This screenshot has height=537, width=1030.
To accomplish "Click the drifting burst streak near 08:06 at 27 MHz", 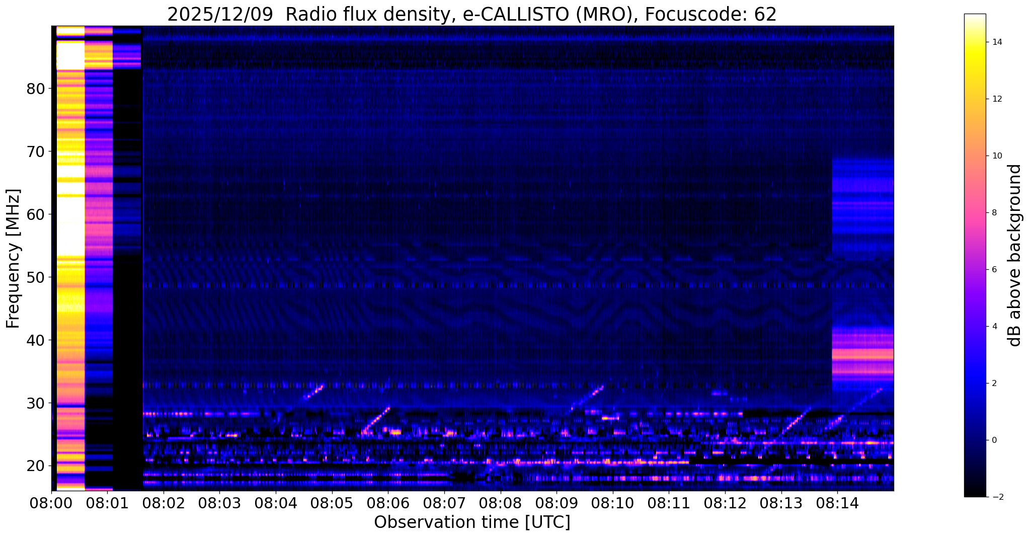I will pyautogui.click(x=375, y=420).
